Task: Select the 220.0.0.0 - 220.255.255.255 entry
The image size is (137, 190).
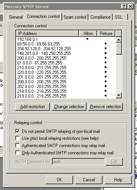Action: click(66, 72)
